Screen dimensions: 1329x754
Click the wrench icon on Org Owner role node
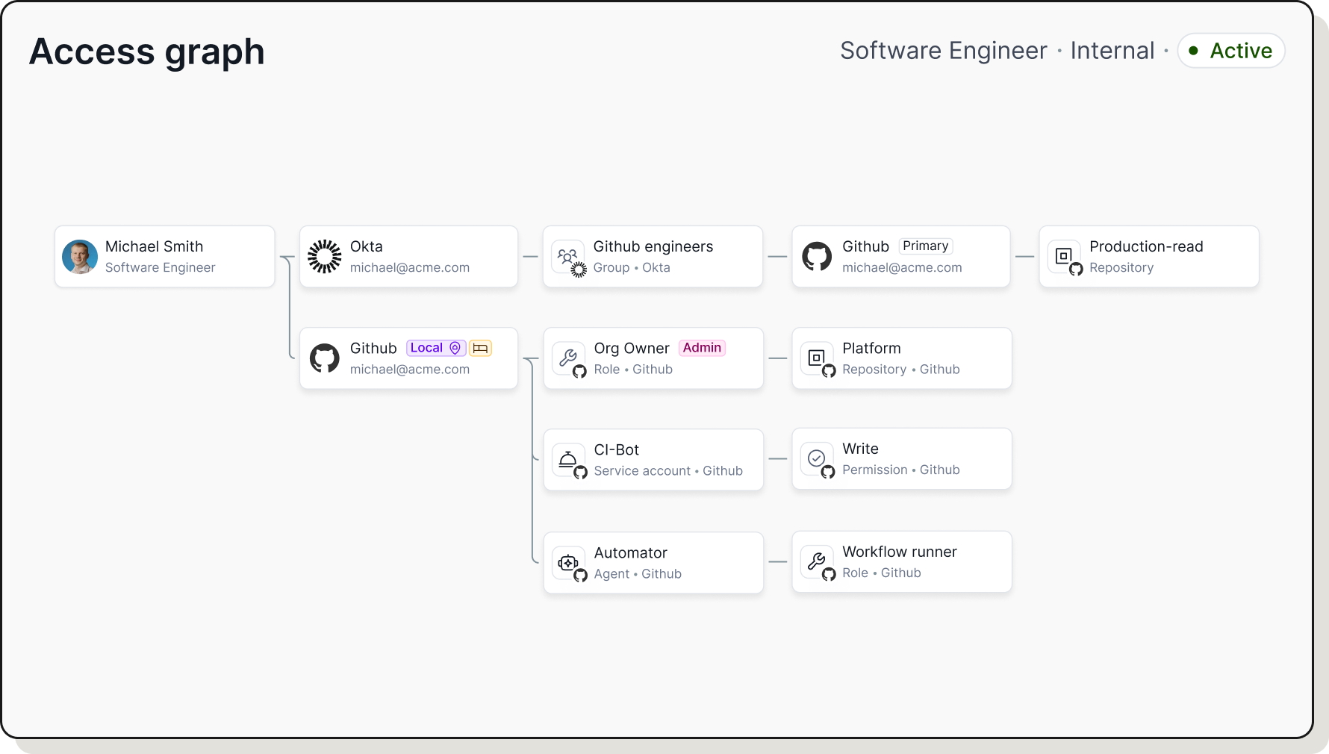coord(568,358)
